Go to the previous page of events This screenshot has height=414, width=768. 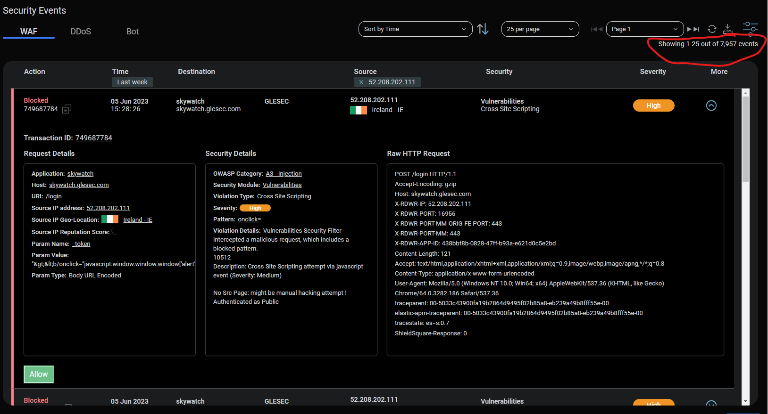(x=600, y=29)
